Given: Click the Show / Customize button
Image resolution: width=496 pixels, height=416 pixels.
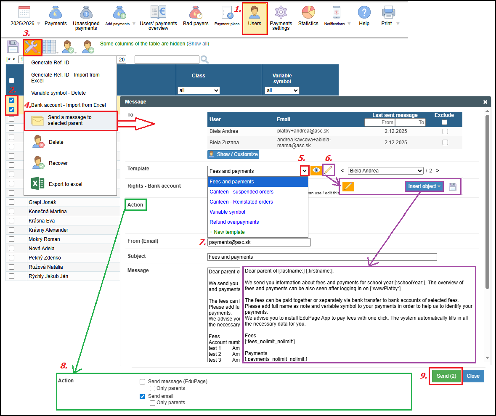Looking at the screenshot, I should (x=233, y=154).
